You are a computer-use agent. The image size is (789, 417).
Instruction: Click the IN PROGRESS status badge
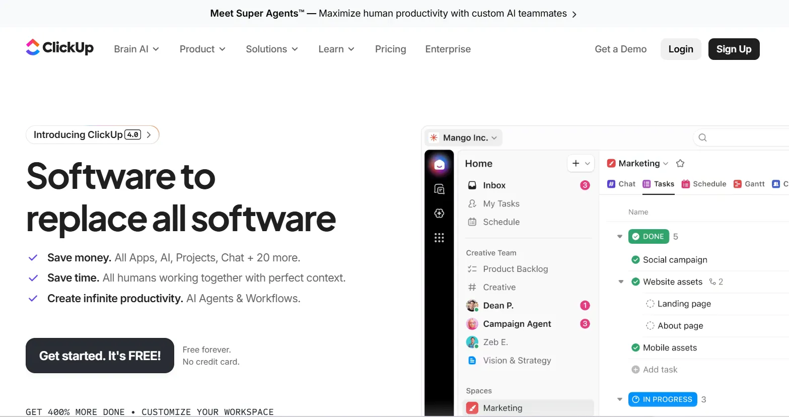[x=662, y=399]
